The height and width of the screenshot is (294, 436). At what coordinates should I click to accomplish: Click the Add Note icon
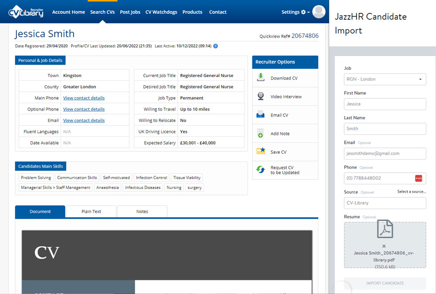tap(261, 133)
